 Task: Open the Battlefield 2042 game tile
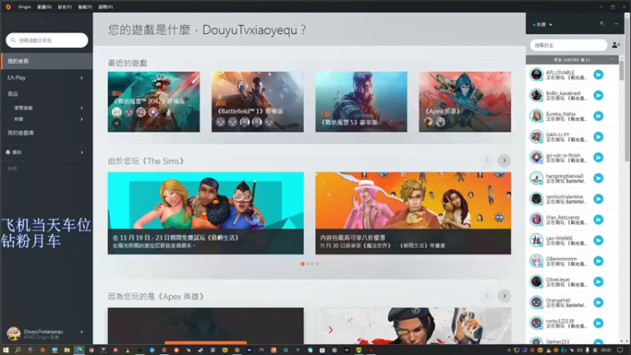[154, 102]
